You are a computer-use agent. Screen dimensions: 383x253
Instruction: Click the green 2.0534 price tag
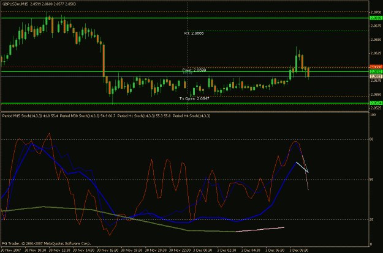pos(376,103)
